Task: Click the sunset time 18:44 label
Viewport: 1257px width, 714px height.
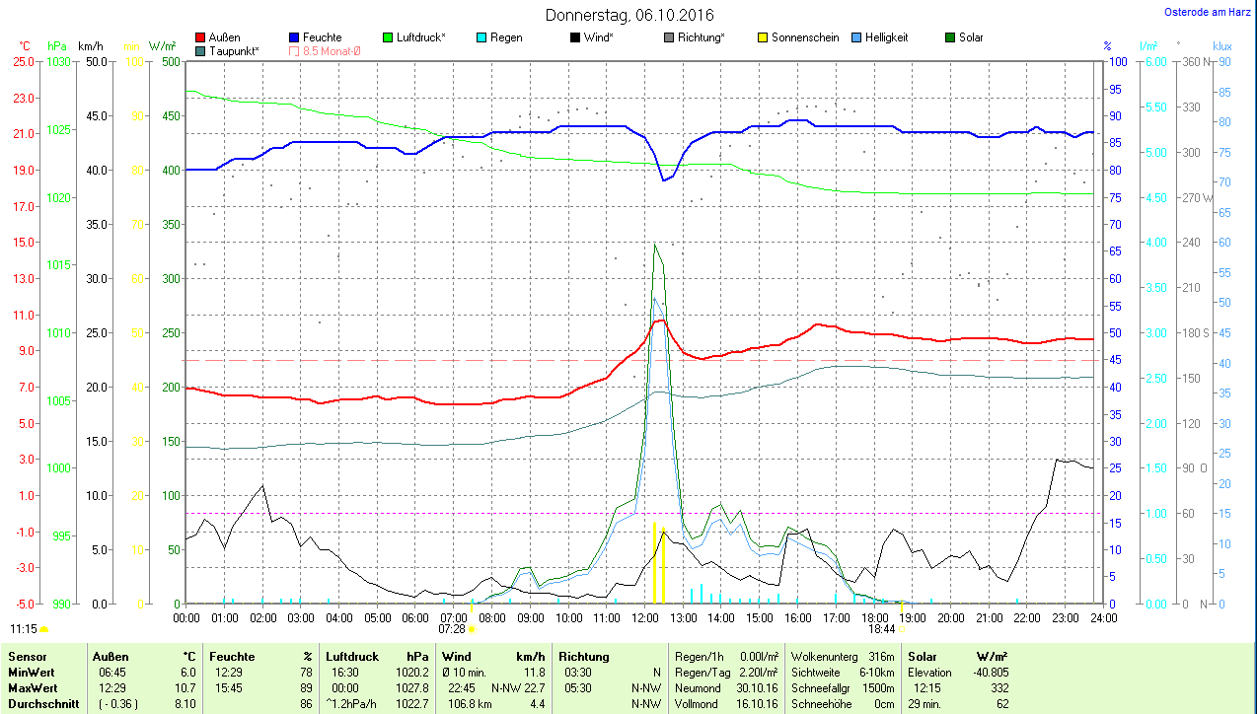Action: (x=881, y=627)
